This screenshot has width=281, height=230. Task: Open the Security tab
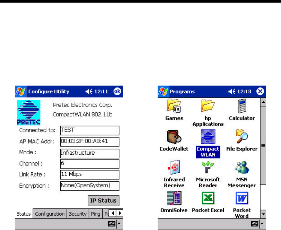click(x=78, y=214)
